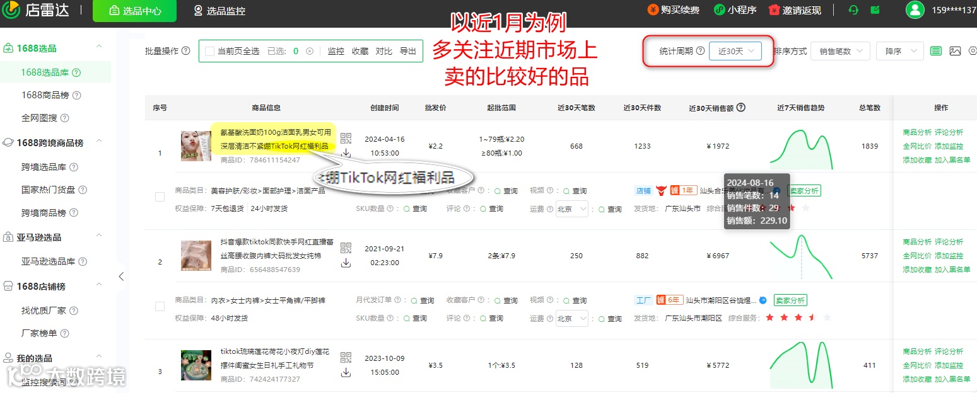Click 监控 batch action

coord(336,51)
